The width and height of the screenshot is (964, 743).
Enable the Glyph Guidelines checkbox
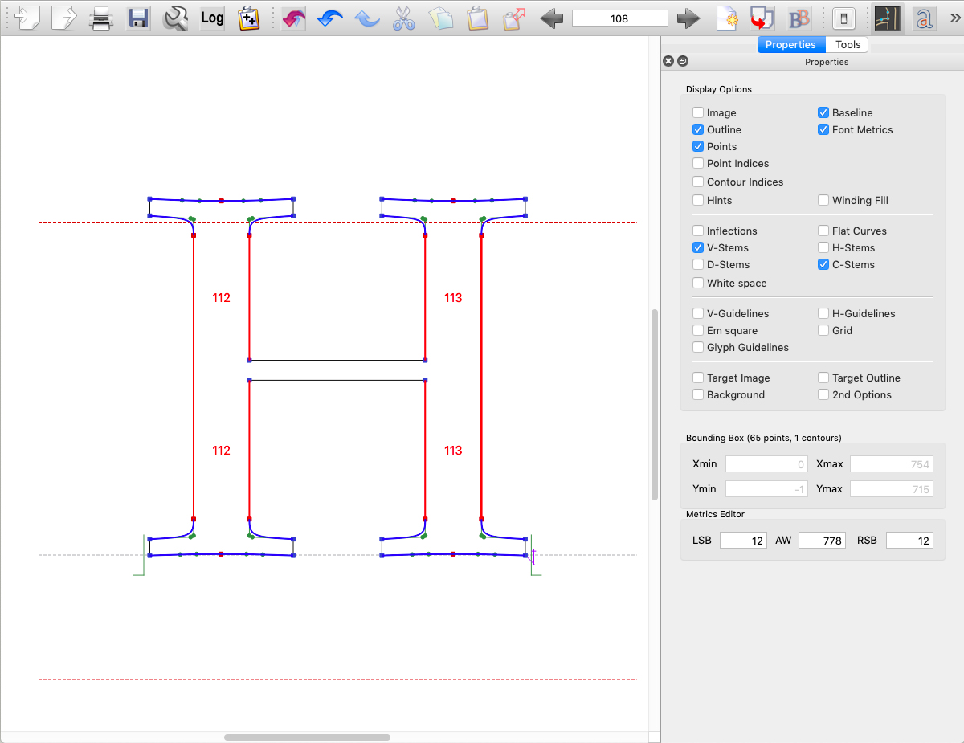coord(698,348)
